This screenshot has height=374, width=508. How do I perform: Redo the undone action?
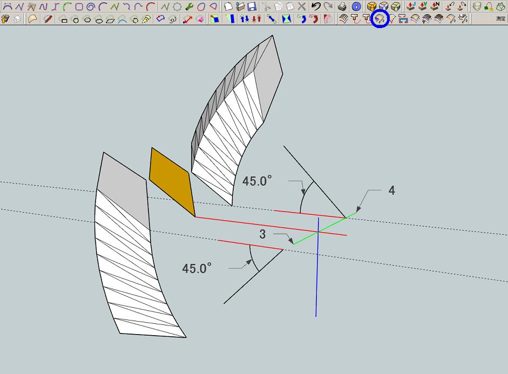click(328, 6)
